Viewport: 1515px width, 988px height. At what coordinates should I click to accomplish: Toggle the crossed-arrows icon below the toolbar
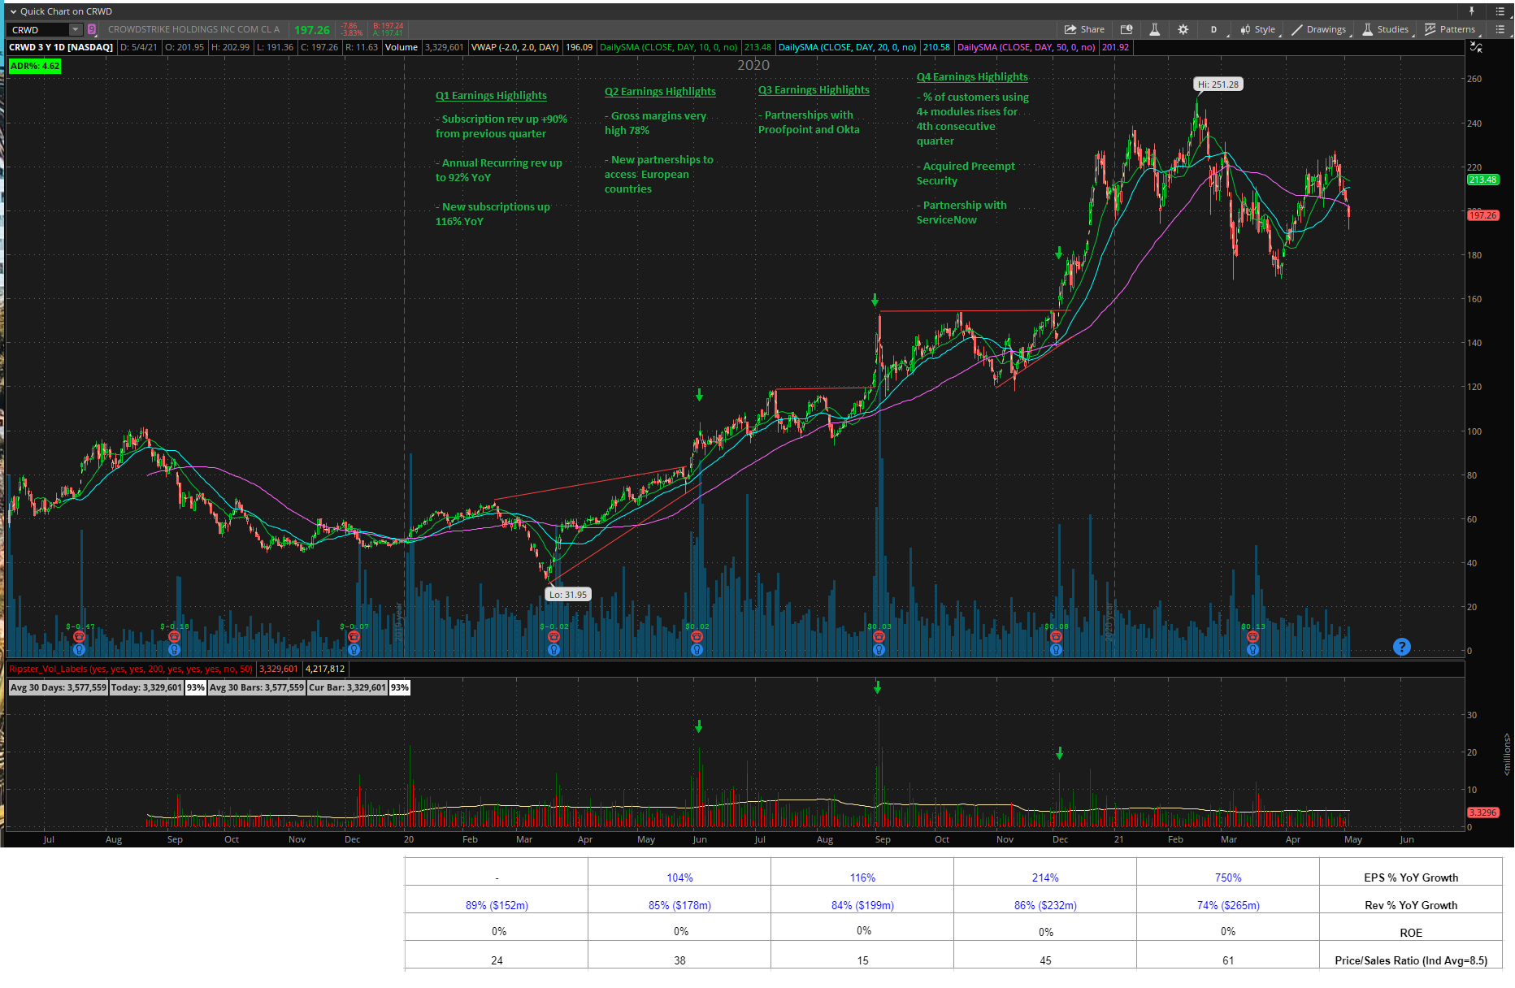(x=1476, y=48)
